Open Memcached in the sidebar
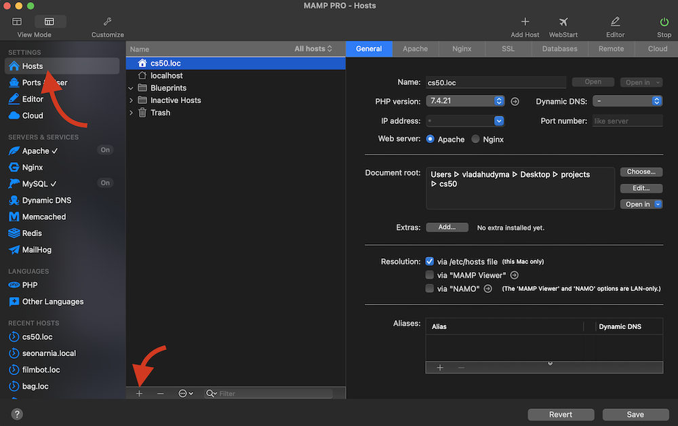 43,217
